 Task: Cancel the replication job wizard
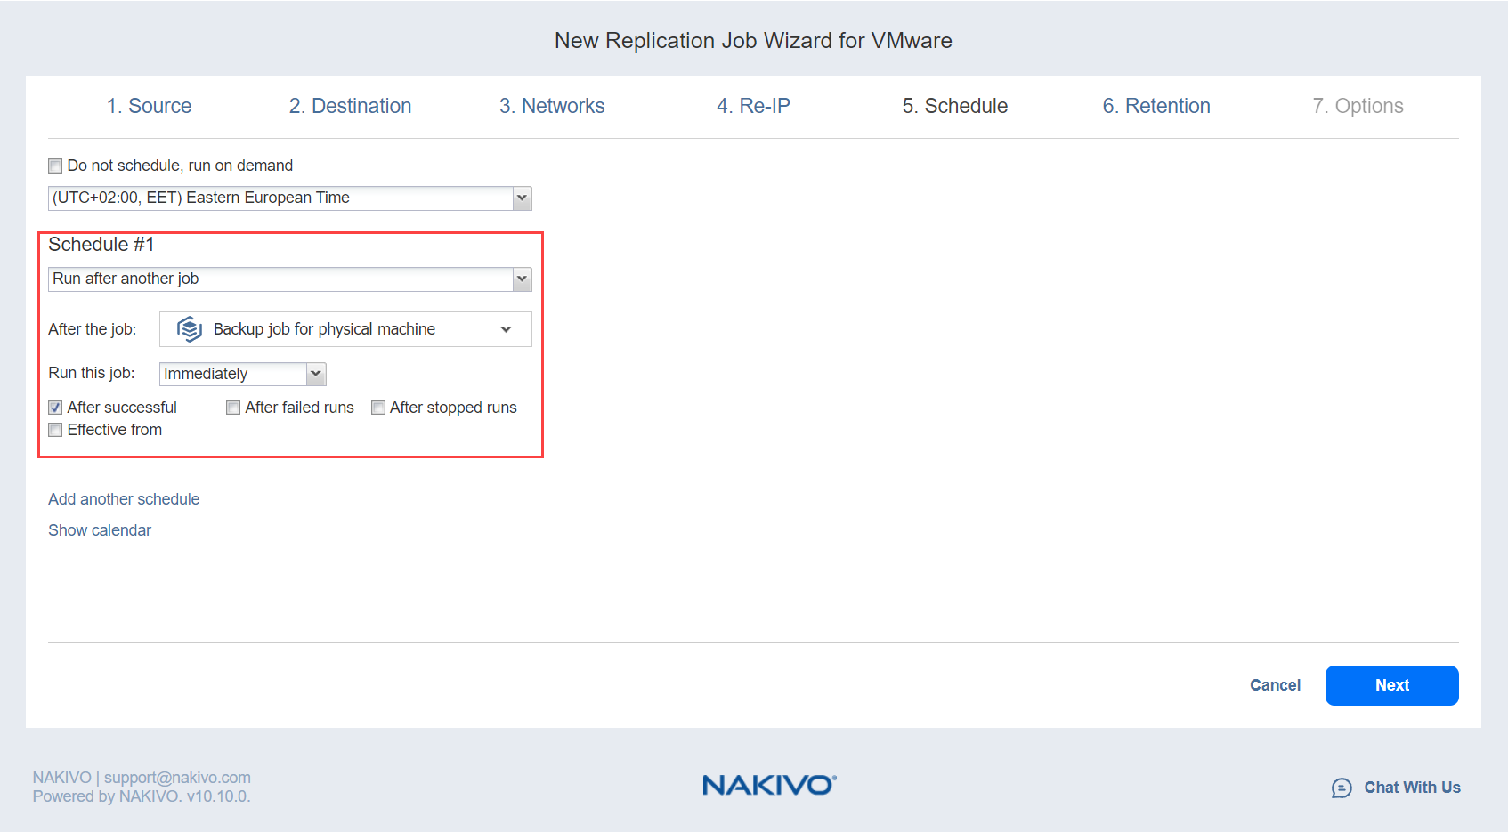(1275, 685)
